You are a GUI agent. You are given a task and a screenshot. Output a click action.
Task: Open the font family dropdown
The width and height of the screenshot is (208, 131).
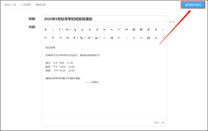[61, 30]
